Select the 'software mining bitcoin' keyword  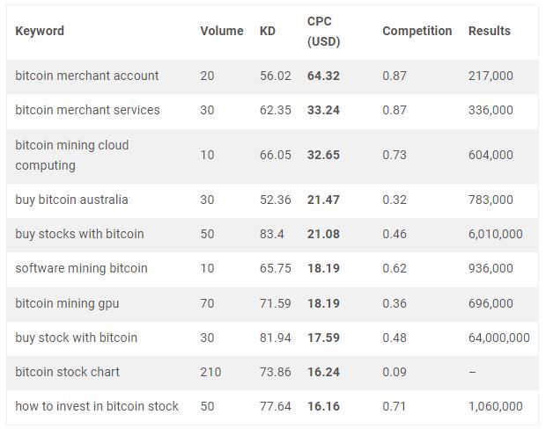click(81, 268)
